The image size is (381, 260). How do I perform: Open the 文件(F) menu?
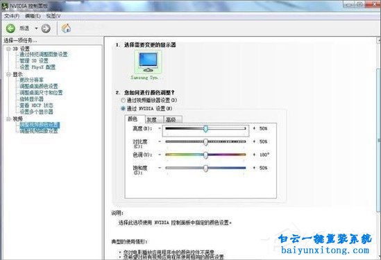click(12, 16)
